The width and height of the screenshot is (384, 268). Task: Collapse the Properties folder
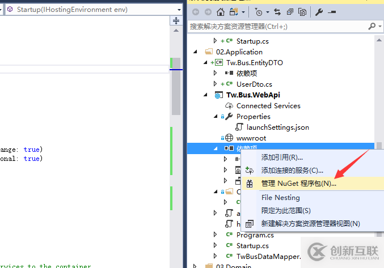point(216,116)
